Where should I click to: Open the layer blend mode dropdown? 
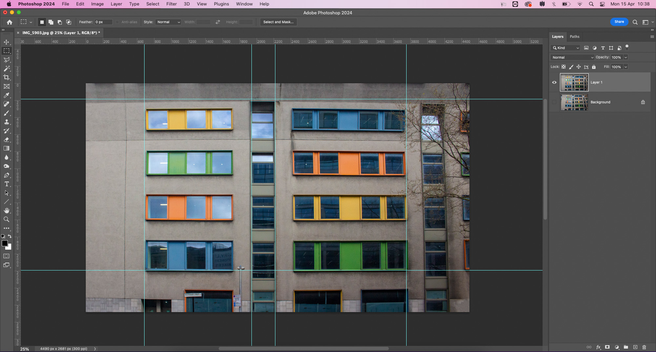coord(572,57)
